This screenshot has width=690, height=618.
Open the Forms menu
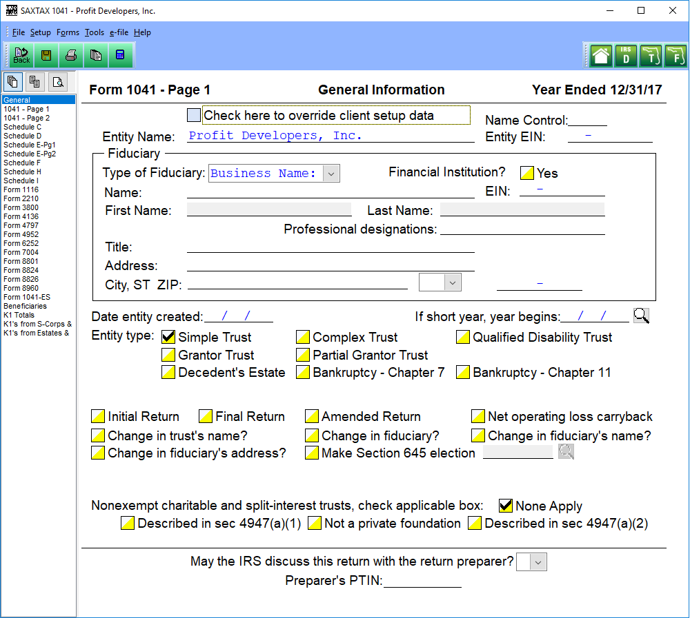[x=68, y=32]
